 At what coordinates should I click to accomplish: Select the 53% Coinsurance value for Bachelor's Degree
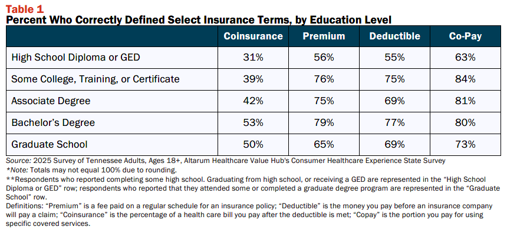[253, 122]
